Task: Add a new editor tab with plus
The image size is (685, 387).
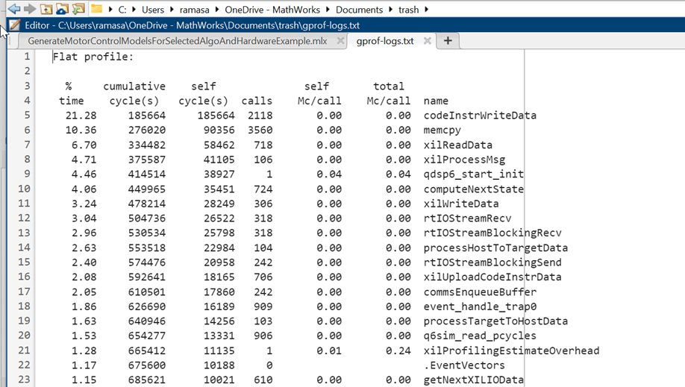Action: tap(448, 40)
